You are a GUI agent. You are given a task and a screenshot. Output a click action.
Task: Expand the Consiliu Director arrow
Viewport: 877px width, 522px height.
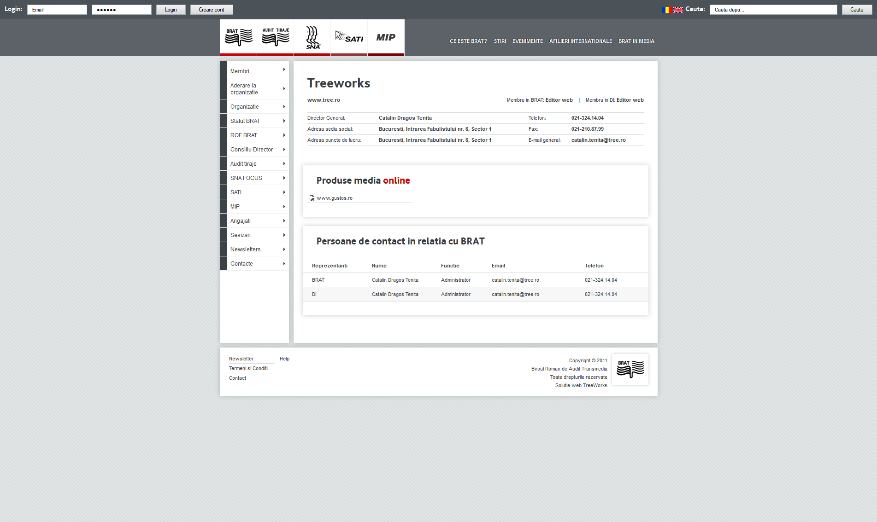(284, 149)
